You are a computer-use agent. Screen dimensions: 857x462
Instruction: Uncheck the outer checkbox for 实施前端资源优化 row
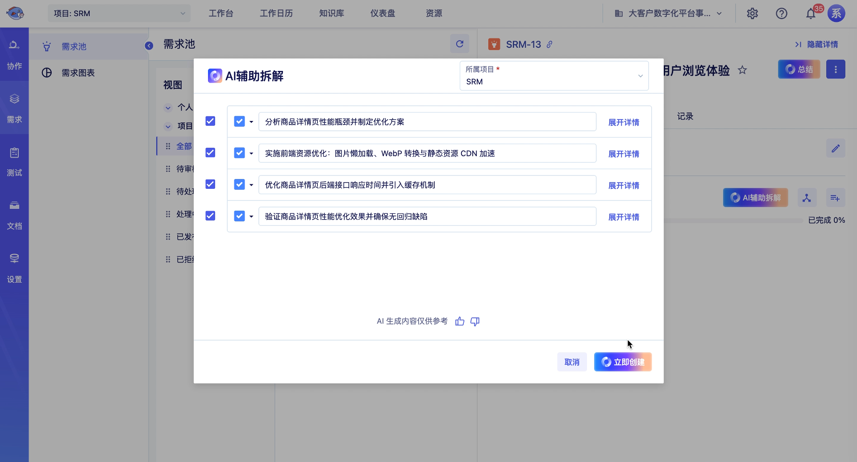[x=210, y=153]
